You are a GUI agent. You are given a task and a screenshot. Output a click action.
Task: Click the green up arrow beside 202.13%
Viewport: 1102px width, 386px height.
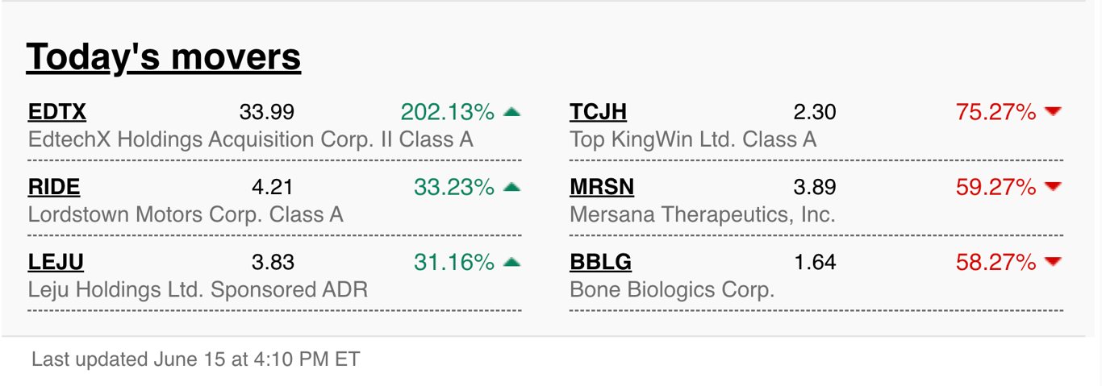click(x=511, y=112)
